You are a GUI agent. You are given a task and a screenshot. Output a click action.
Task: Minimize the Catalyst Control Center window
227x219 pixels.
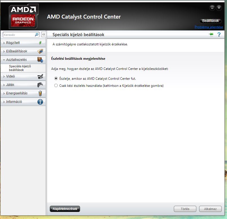click(212, 8)
